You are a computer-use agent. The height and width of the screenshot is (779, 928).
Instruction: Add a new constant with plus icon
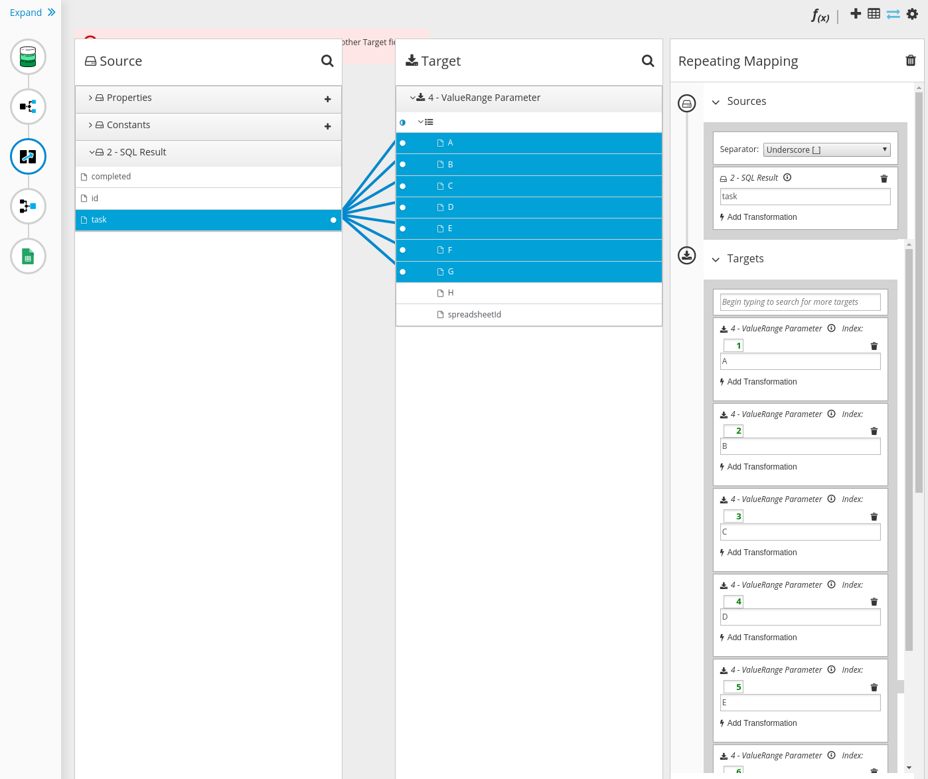[327, 126]
